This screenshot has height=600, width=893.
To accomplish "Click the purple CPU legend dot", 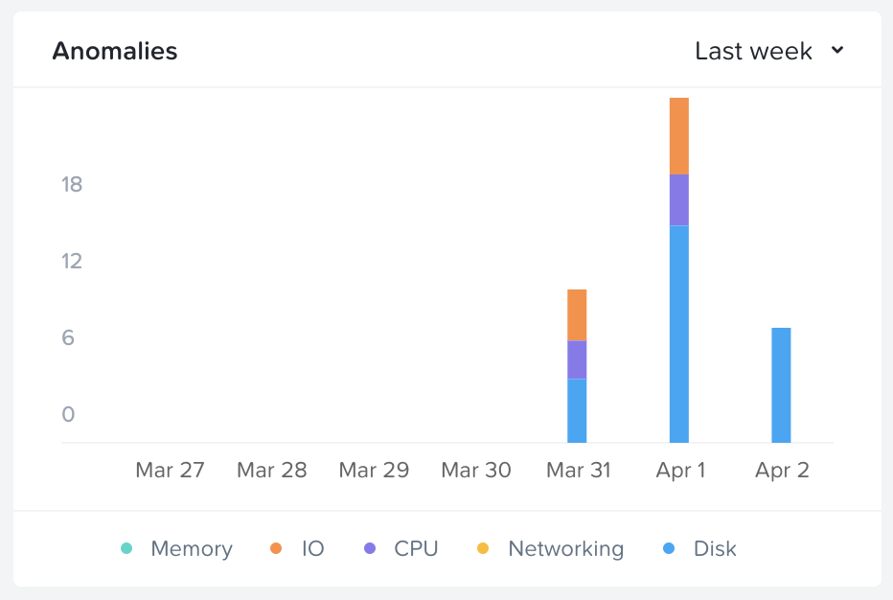I will [370, 549].
